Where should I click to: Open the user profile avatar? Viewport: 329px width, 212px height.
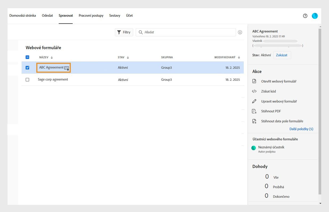point(315,16)
